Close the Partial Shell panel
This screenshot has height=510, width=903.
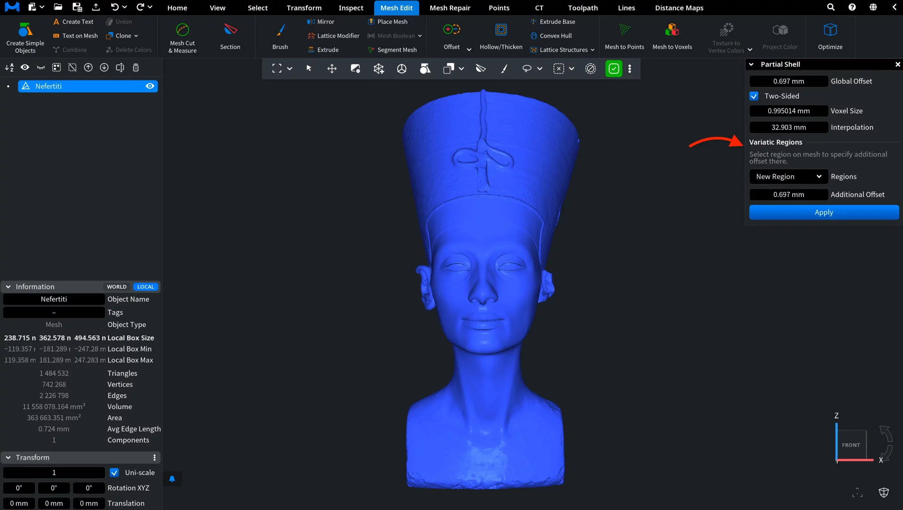click(x=898, y=64)
